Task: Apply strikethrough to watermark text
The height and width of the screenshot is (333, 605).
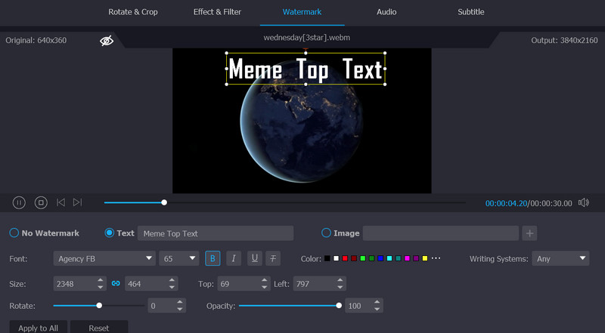Action: pyautogui.click(x=273, y=258)
